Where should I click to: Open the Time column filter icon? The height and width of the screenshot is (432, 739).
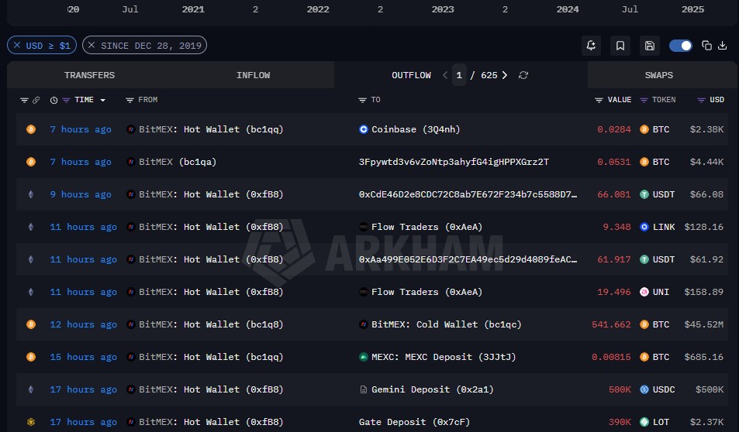66,100
